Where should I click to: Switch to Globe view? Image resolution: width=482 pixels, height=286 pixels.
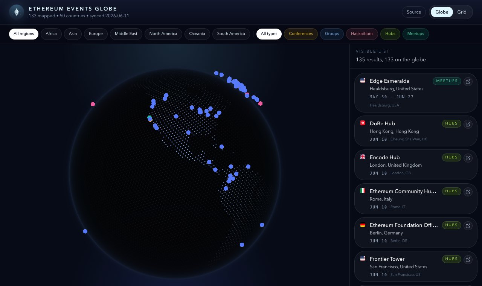442,12
